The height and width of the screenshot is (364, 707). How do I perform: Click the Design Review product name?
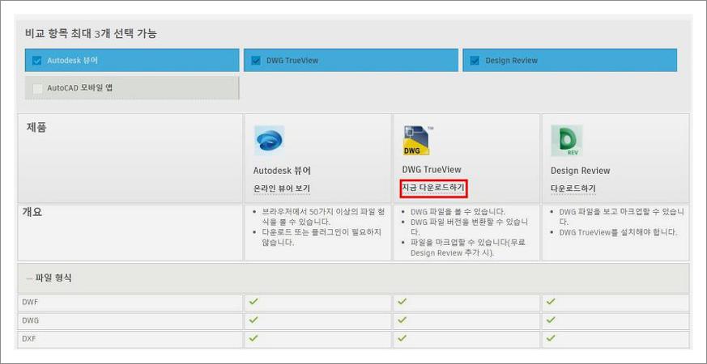coord(581,171)
